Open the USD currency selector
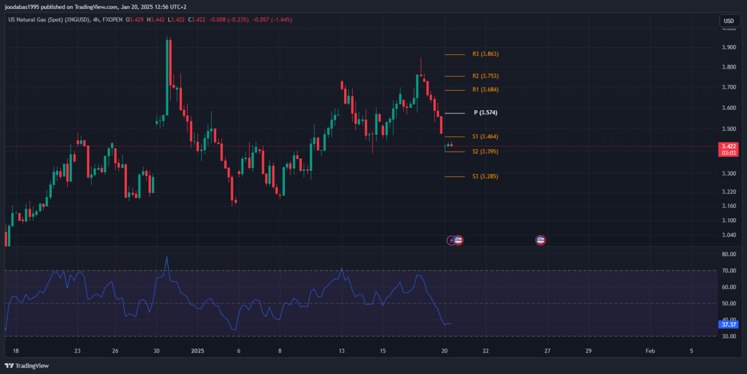 pyautogui.click(x=729, y=21)
